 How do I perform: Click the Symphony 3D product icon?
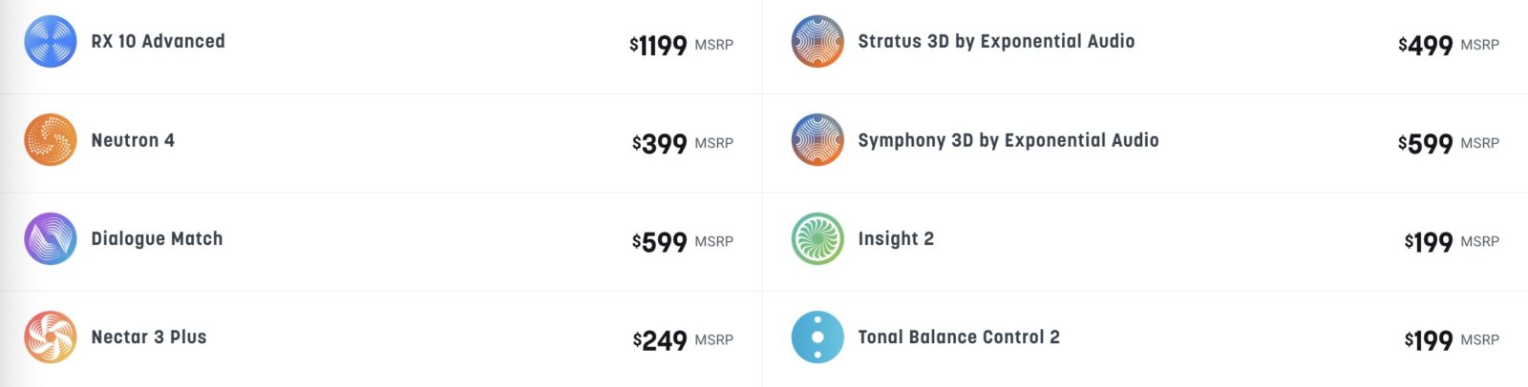pos(817,140)
